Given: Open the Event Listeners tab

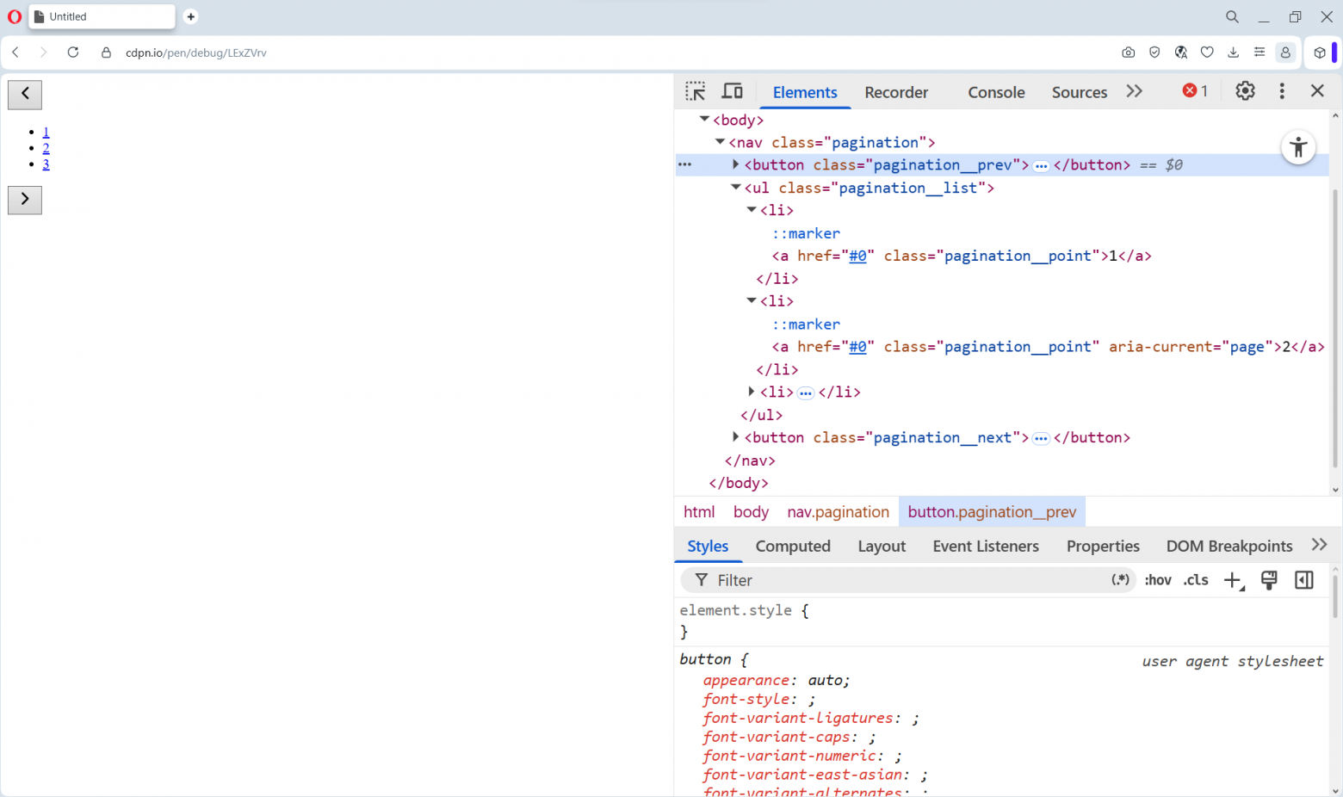Looking at the screenshot, I should click(986, 546).
